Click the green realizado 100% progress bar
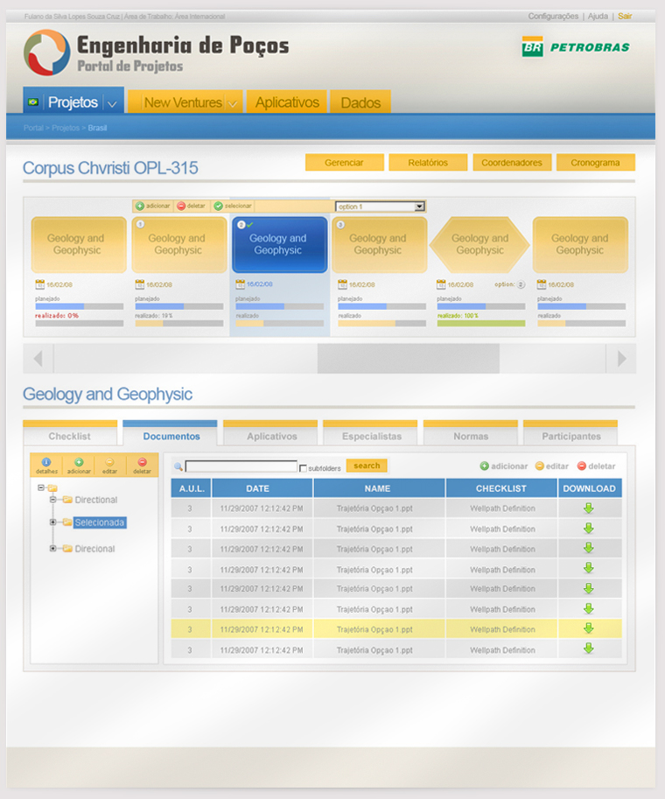This screenshot has height=799, width=665. (x=481, y=324)
